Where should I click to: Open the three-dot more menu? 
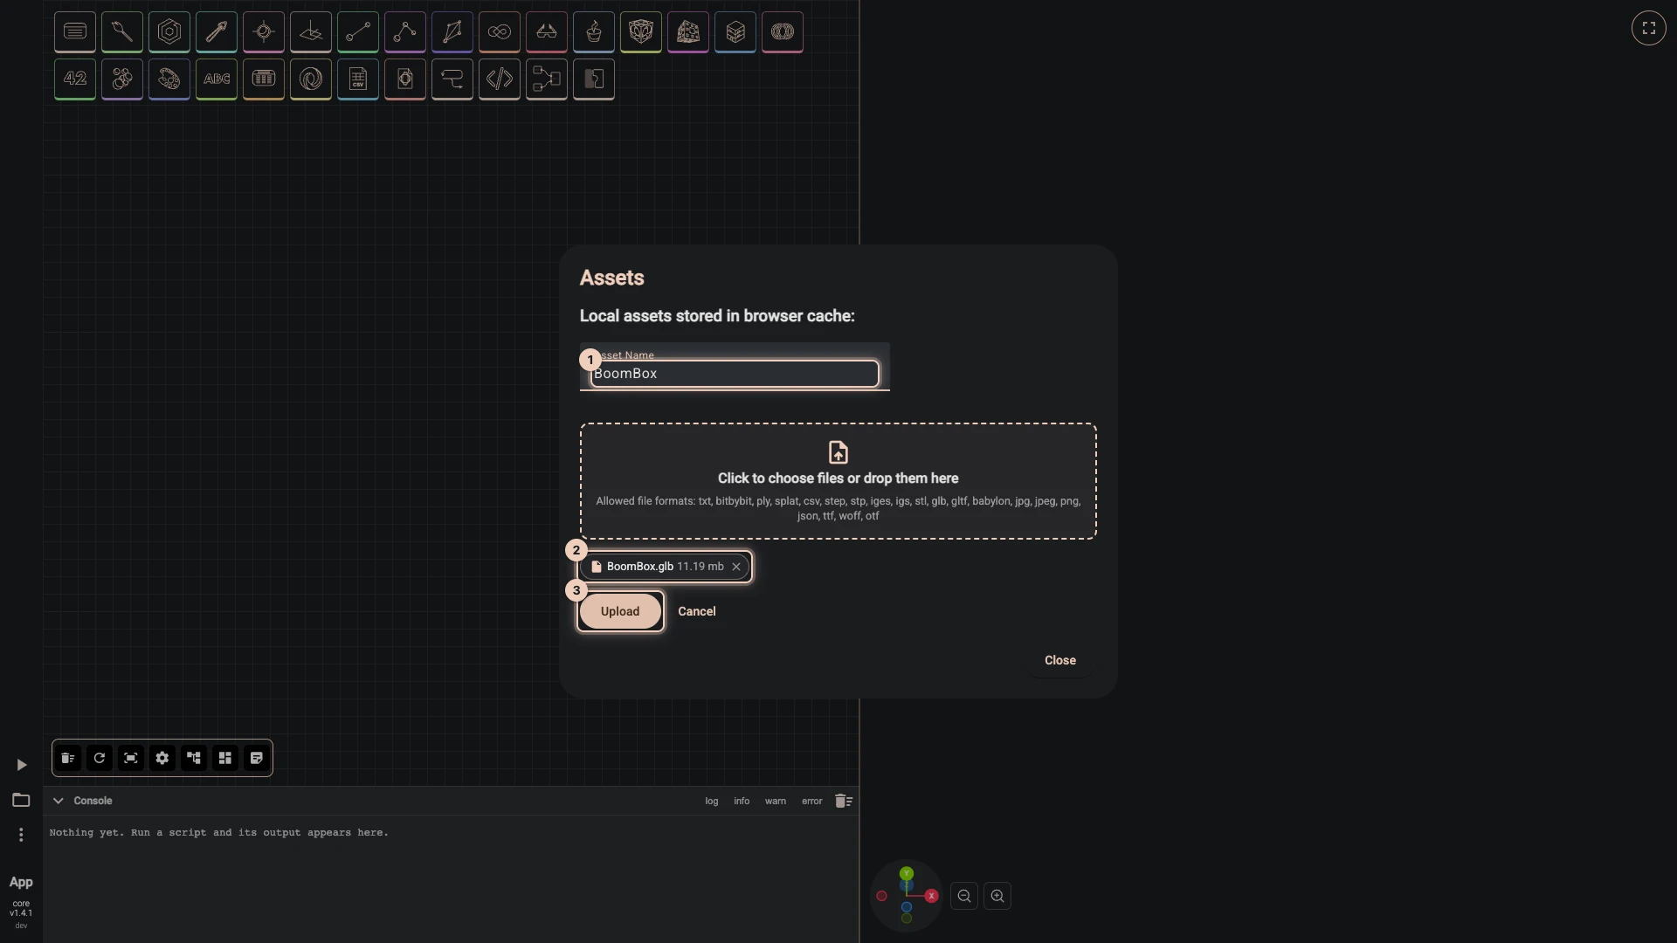21,835
